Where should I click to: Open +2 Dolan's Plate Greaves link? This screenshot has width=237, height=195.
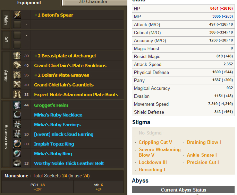(x=61, y=75)
